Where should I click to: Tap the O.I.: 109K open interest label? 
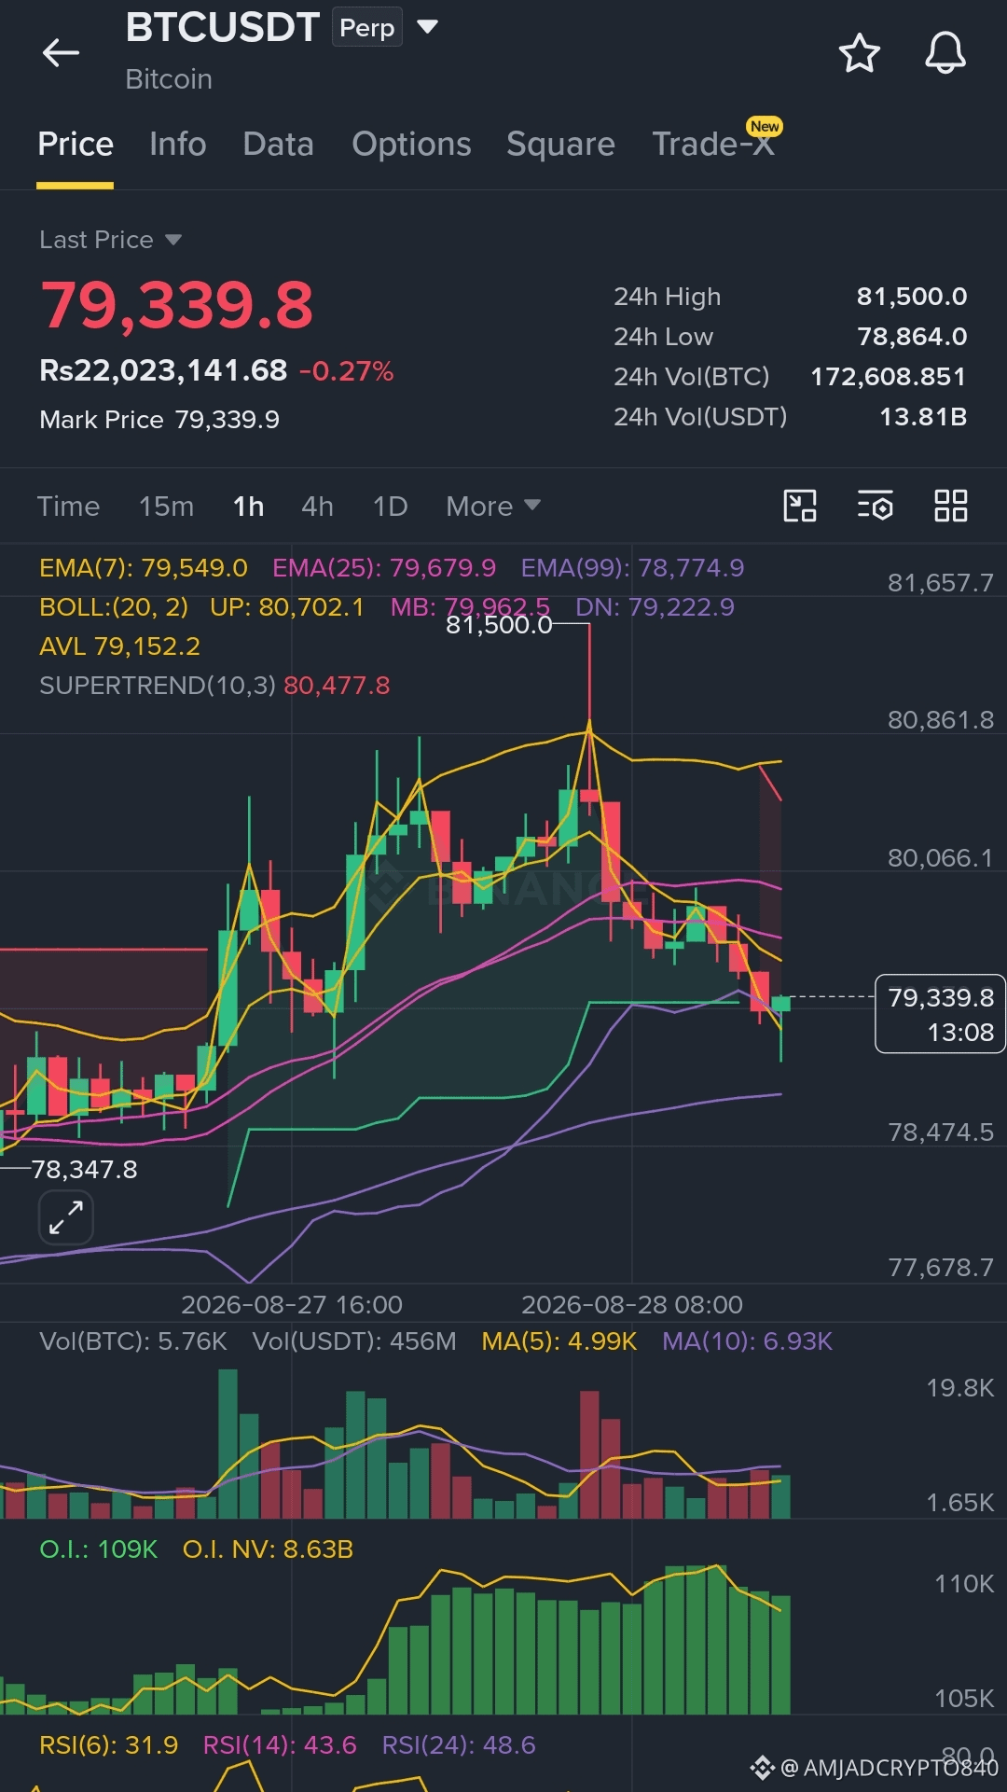point(98,1549)
